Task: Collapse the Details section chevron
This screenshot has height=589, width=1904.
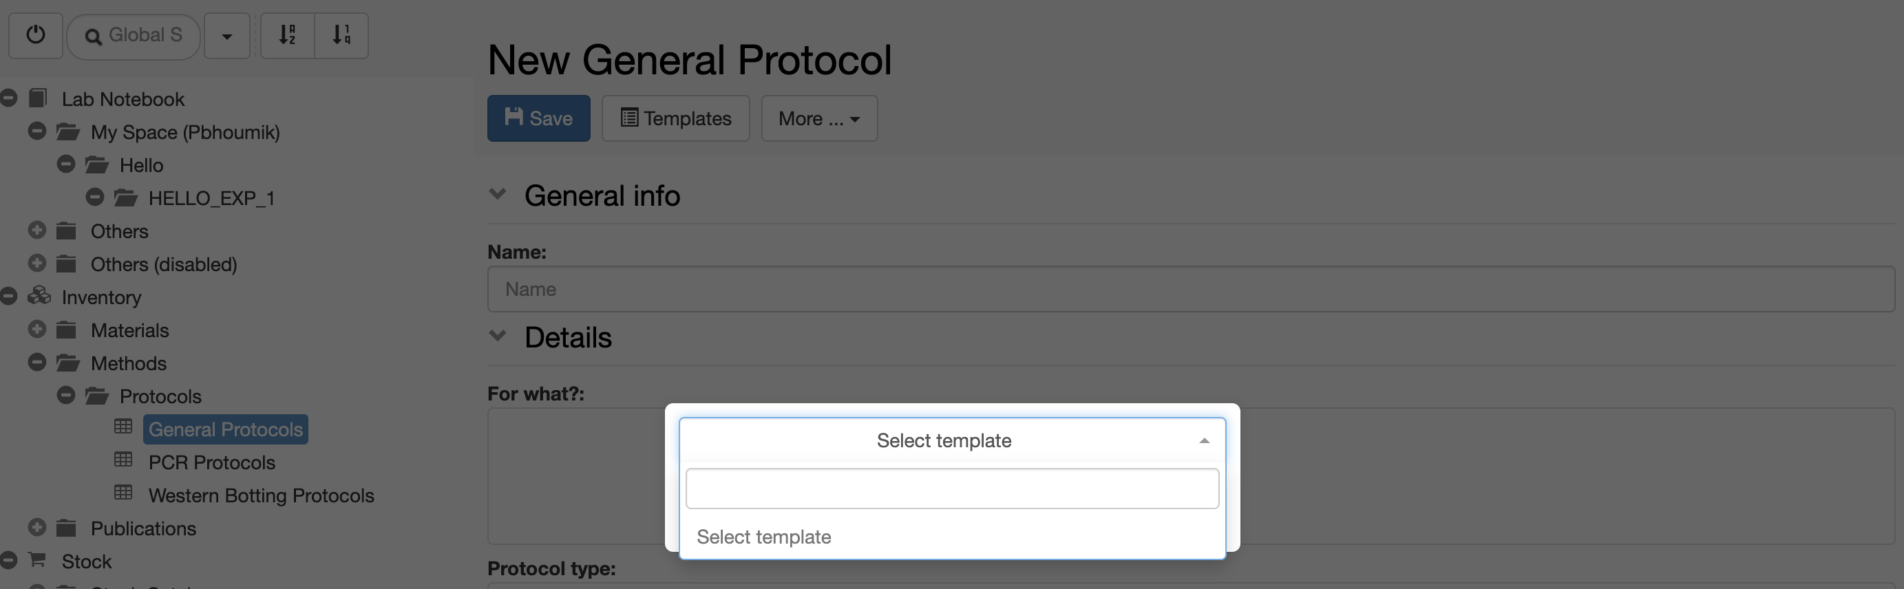Action: 498,336
